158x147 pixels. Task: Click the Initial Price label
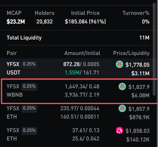(x=85, y=13)
